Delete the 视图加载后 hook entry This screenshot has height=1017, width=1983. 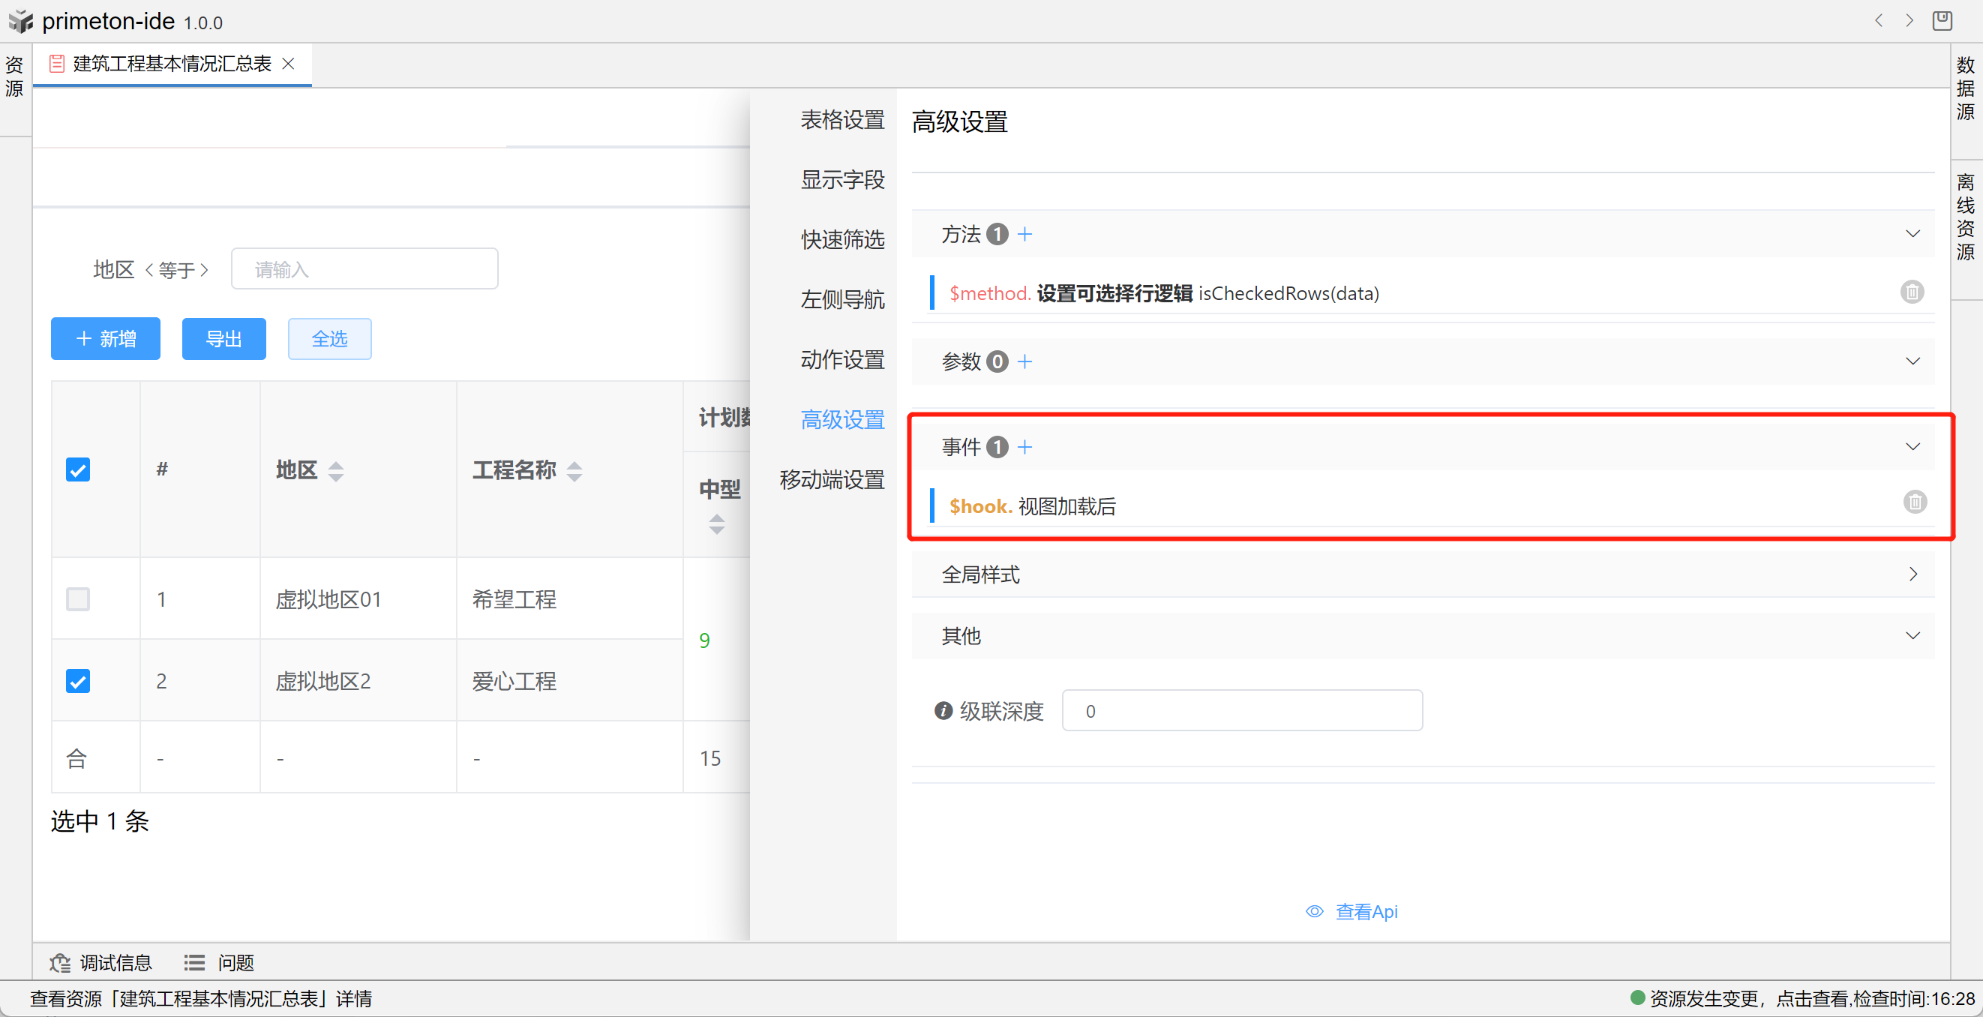tap(1915, 502)
